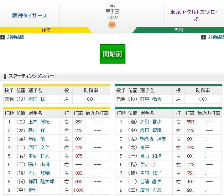The width and height of the screenshot is (224, 196).
Task: Click the arrow icon beside the left 対戦成績 link
Action: 2,37
